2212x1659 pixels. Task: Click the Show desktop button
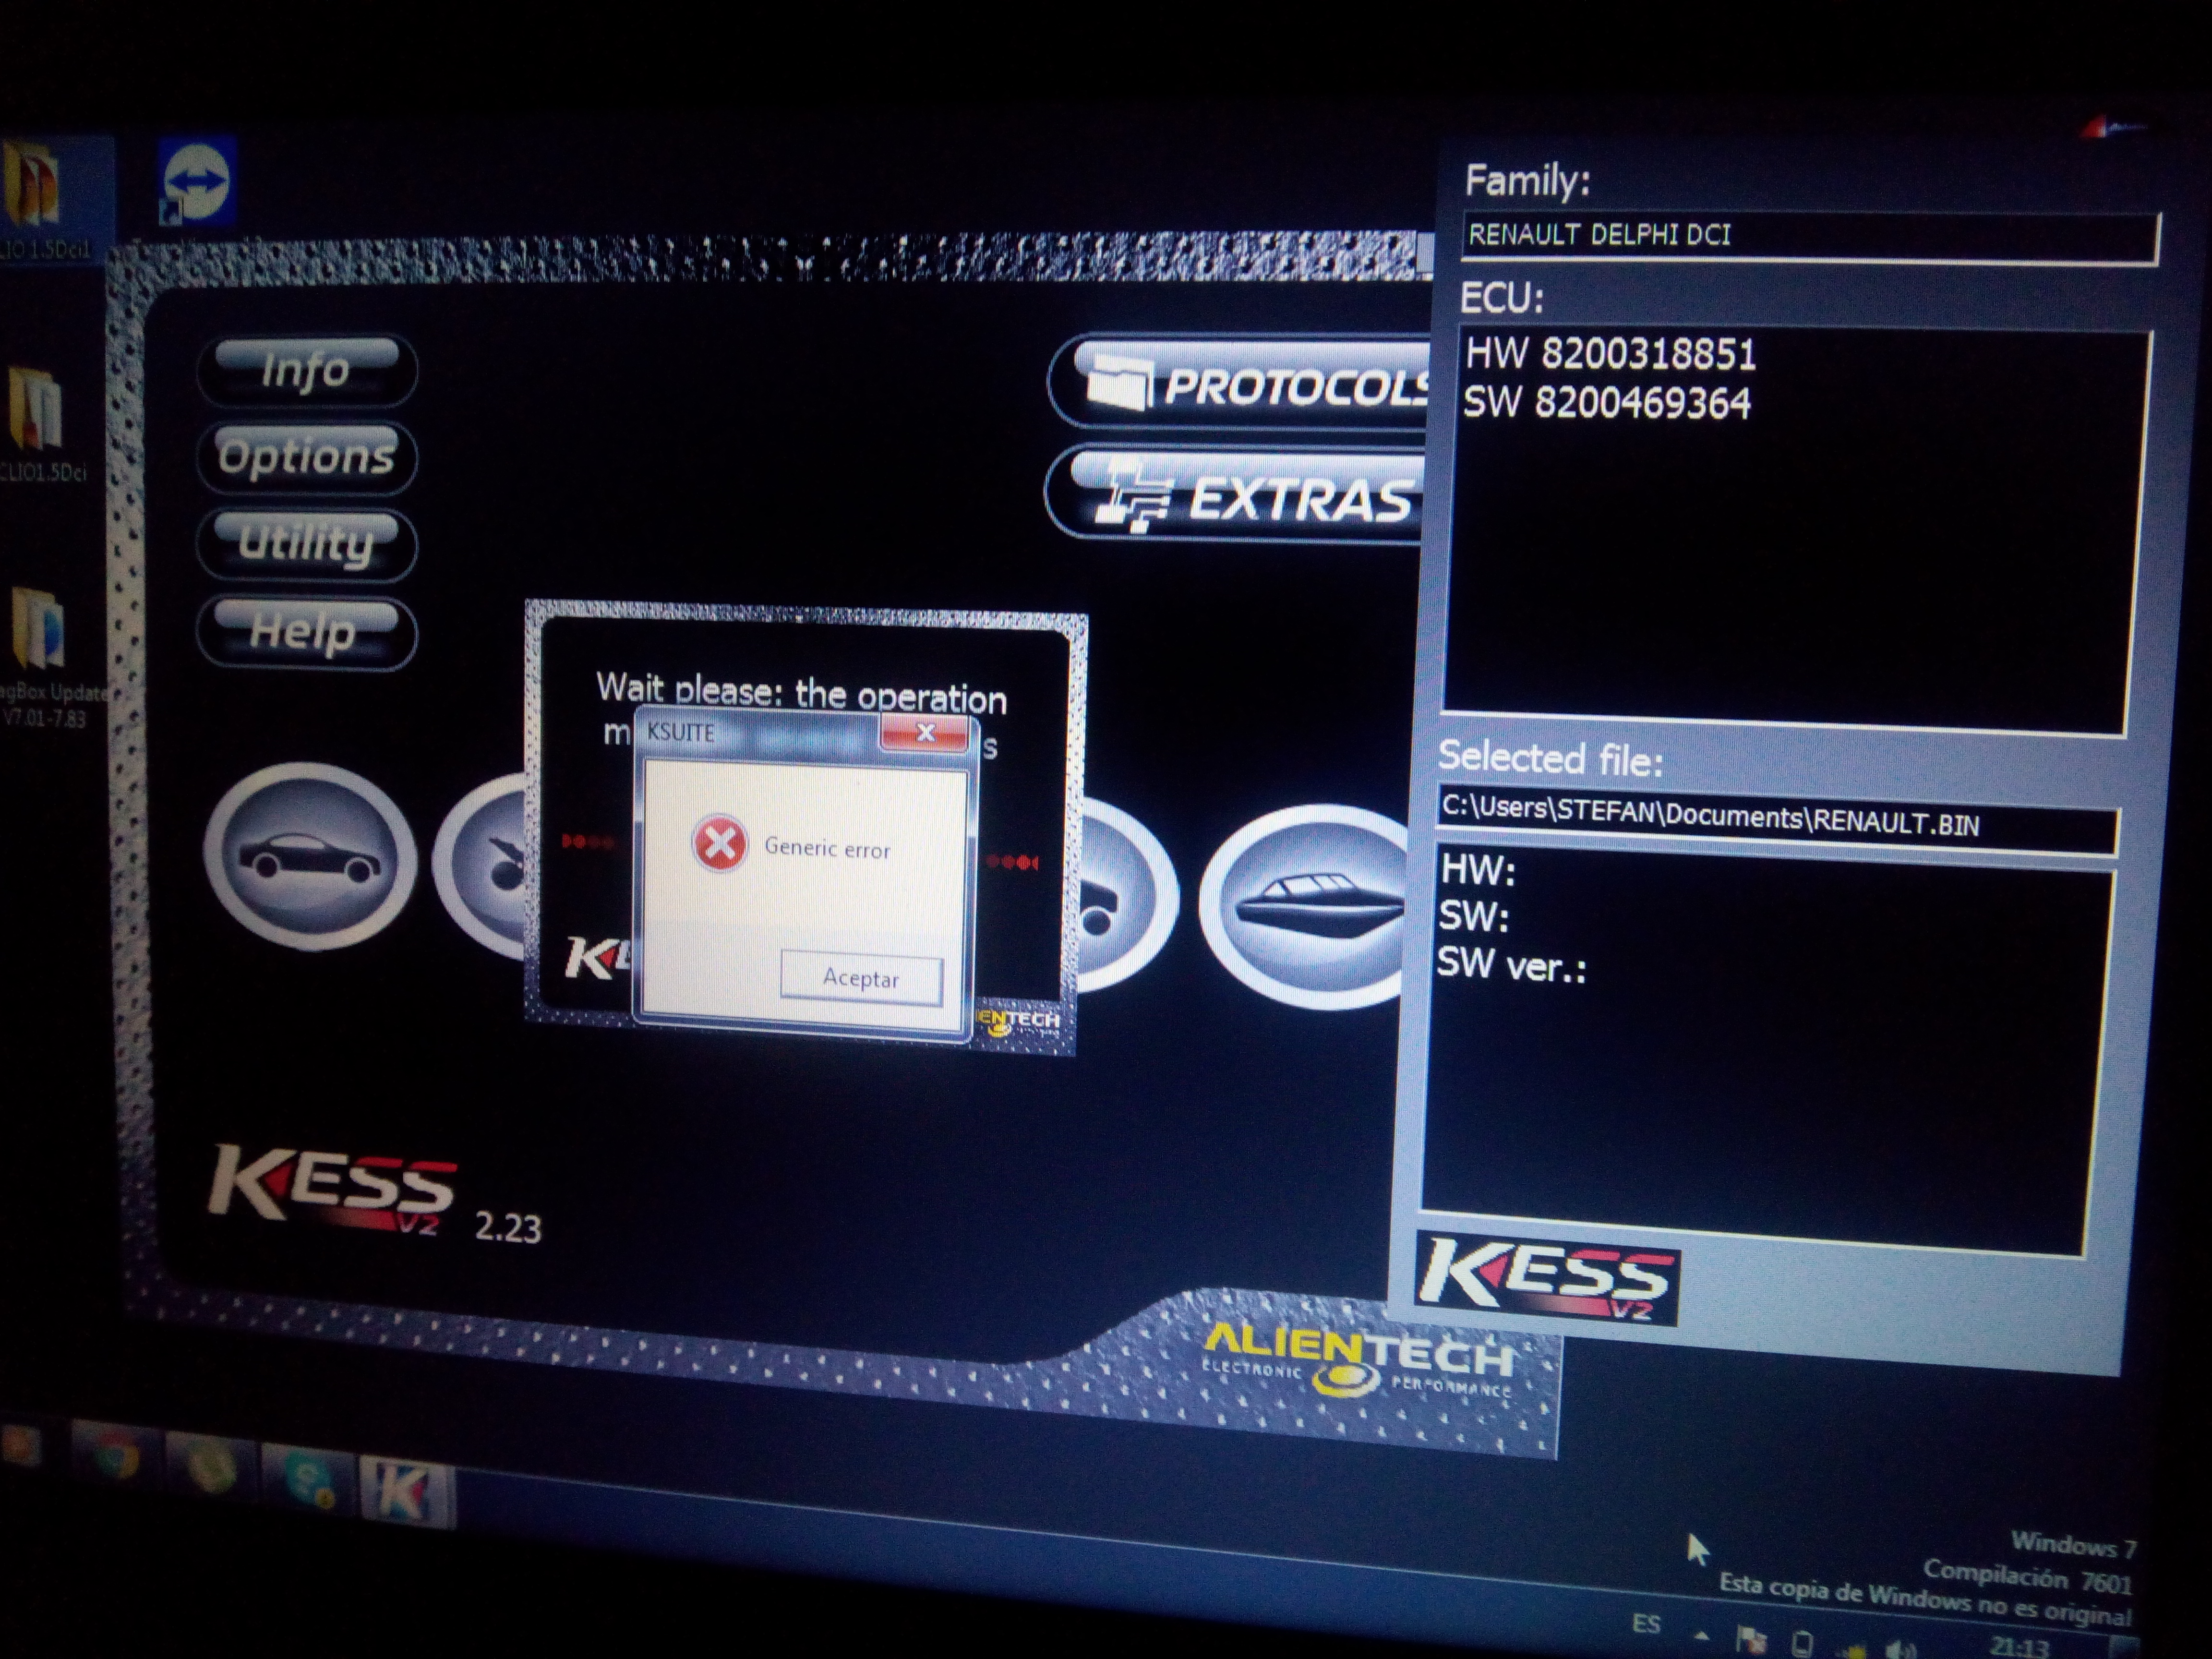(2125, 1648)
